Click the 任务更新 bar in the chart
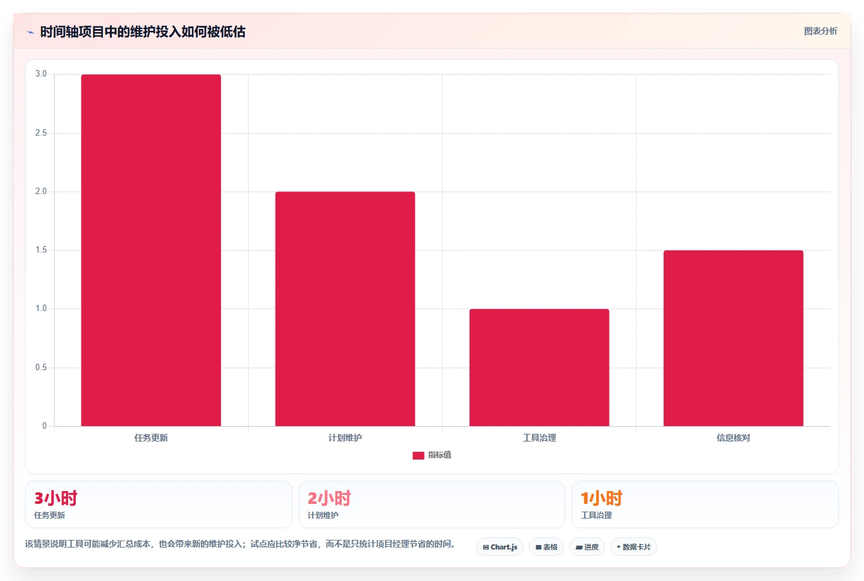Viewport: 864px width, 581px height. (151, 250)
